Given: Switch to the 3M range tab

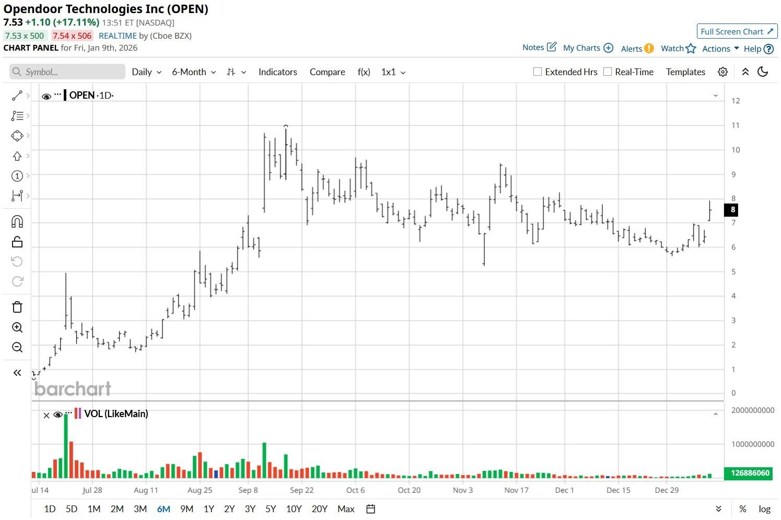Looking at the screenshot, I should point(140,509).
